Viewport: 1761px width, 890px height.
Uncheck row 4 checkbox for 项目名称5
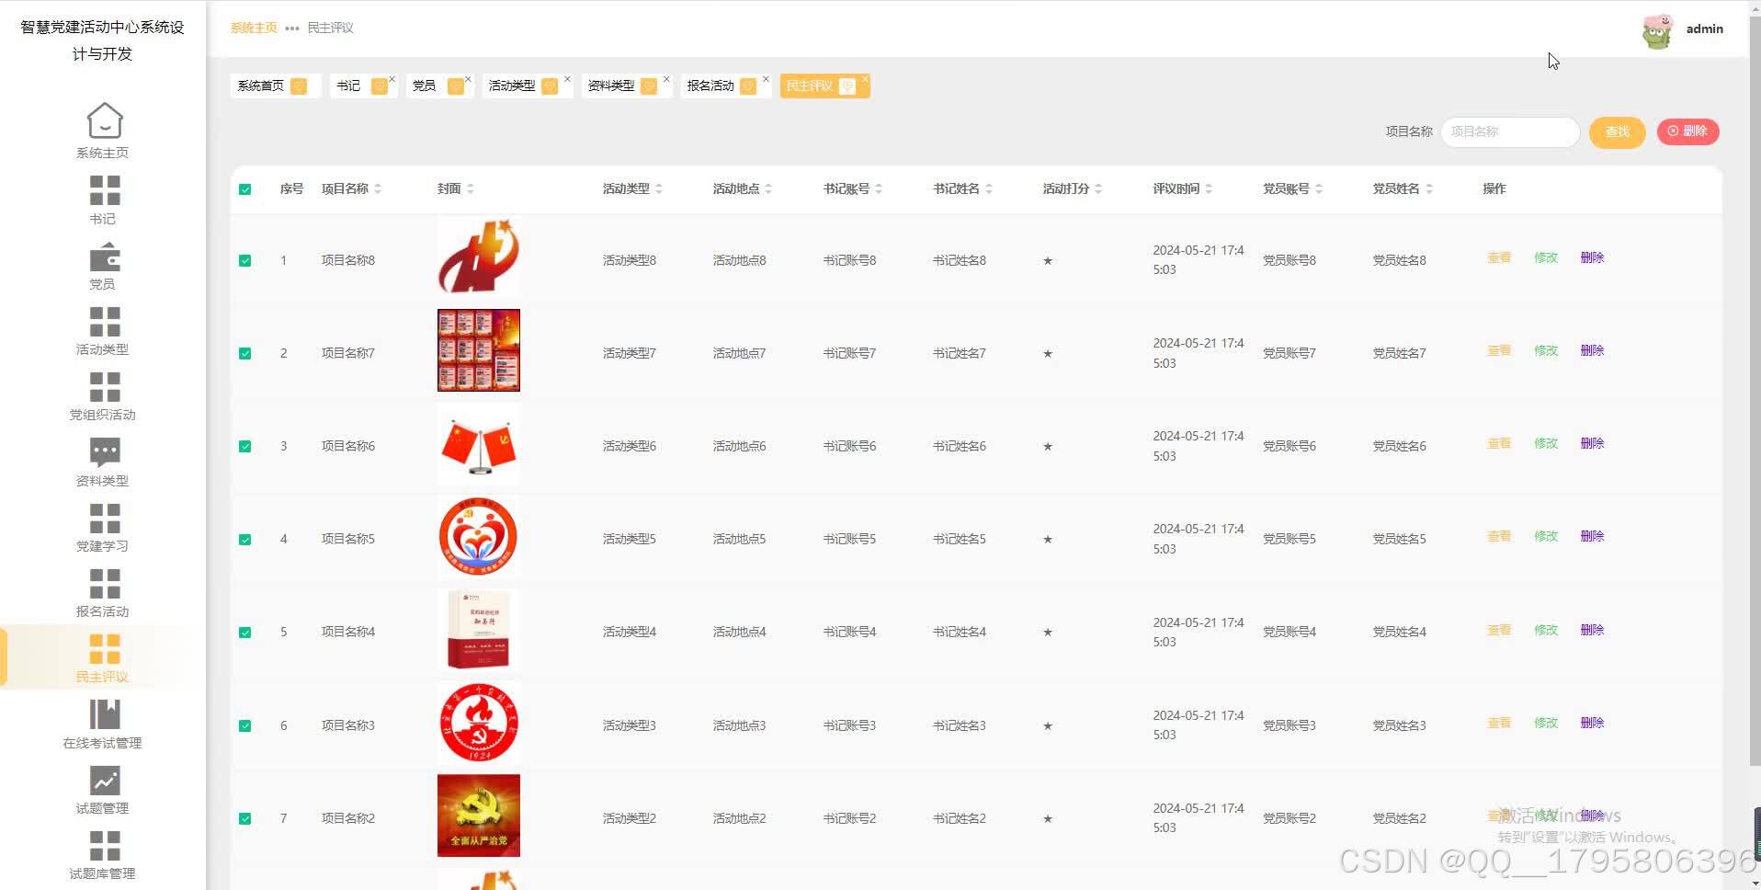244,540
